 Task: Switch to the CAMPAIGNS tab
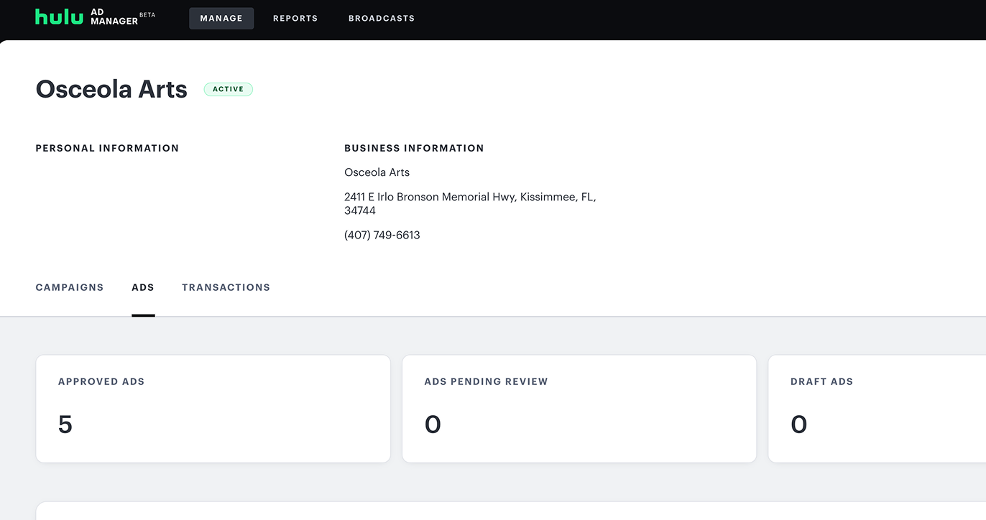[70, 287]
